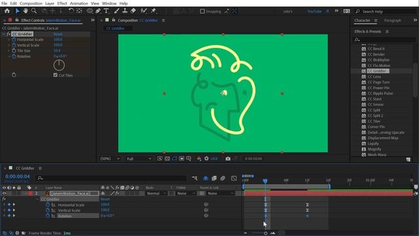
Task: Select the Zoom magnifier tool
Action: pyautogui.click(x=34, y=11)
